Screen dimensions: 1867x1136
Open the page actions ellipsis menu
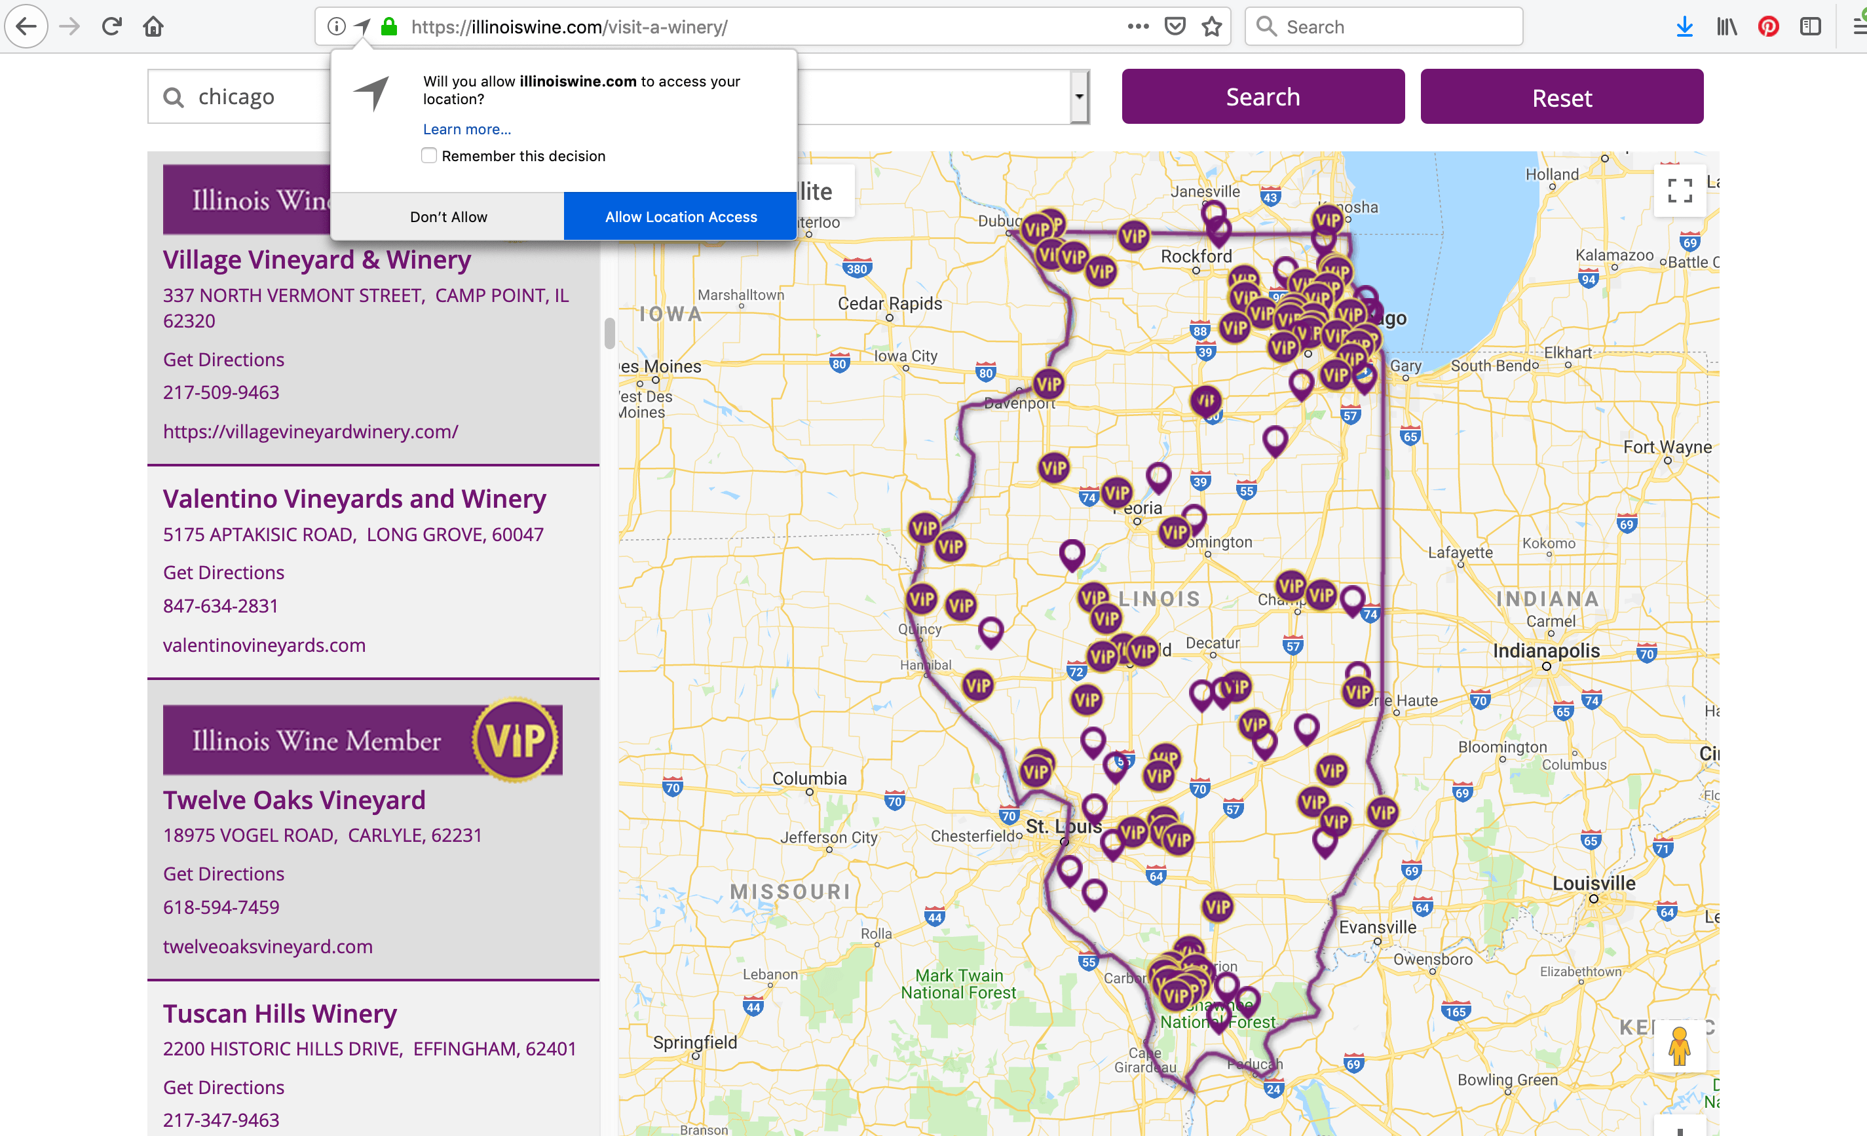pos(1137,26)
